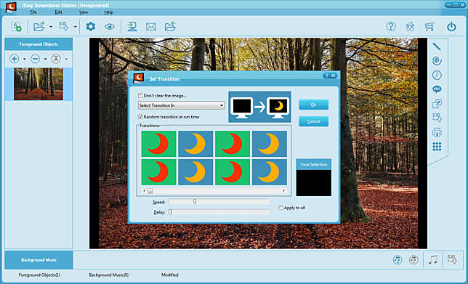
Task: Select the bottom-right orange moon transition thumbnail
Action: (x=270, y=172)
